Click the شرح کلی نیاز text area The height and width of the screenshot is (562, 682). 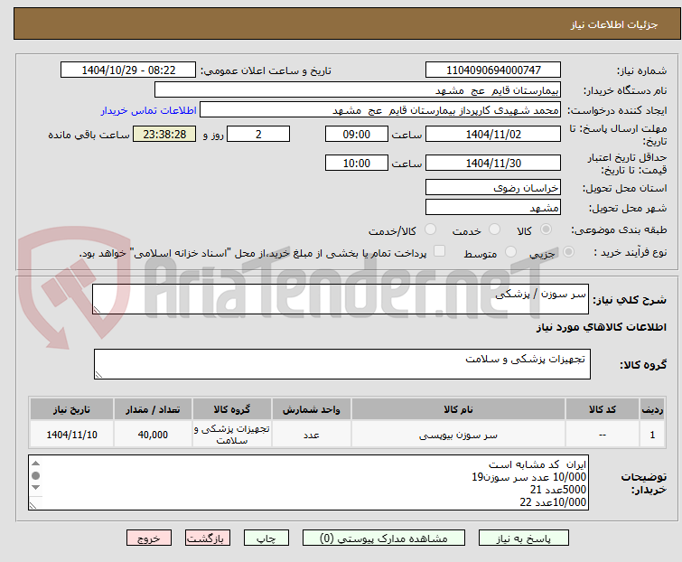click(341, 299)
